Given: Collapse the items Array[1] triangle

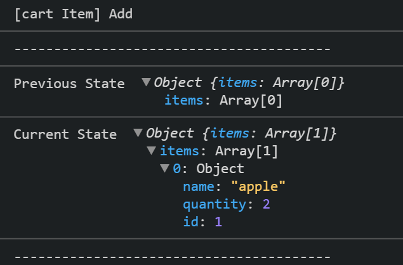Looking at the screenshot, I should tap(151, 151).
